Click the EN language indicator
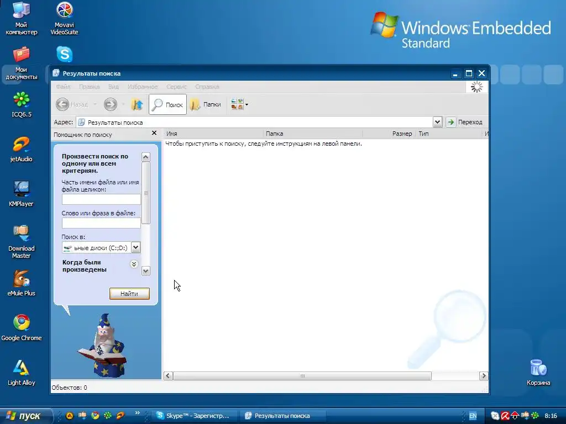The image size is (566, 424). (x=473, y=416)
